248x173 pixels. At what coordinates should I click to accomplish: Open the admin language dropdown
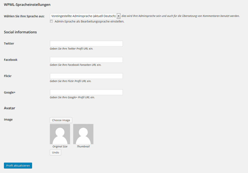pyautogui.click(x=85, y=16)
